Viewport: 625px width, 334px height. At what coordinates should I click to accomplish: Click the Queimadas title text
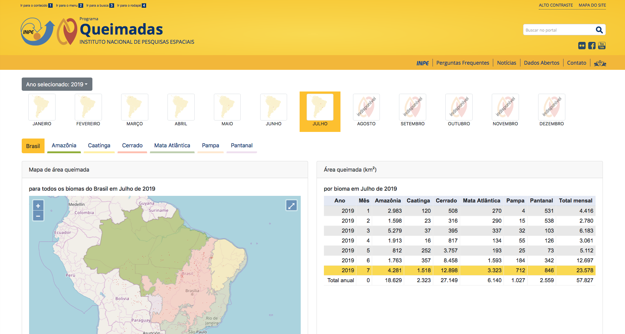tap(121, 29)
